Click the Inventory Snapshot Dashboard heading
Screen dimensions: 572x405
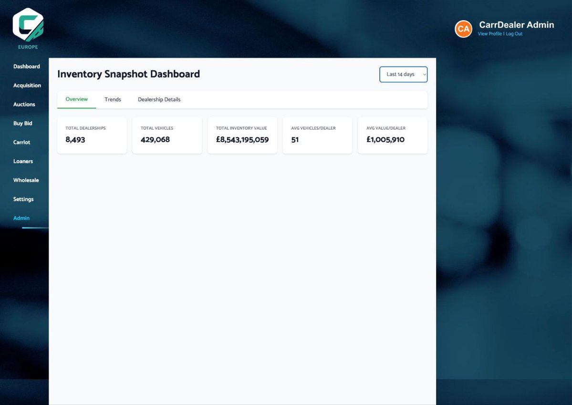click(128, 74)
